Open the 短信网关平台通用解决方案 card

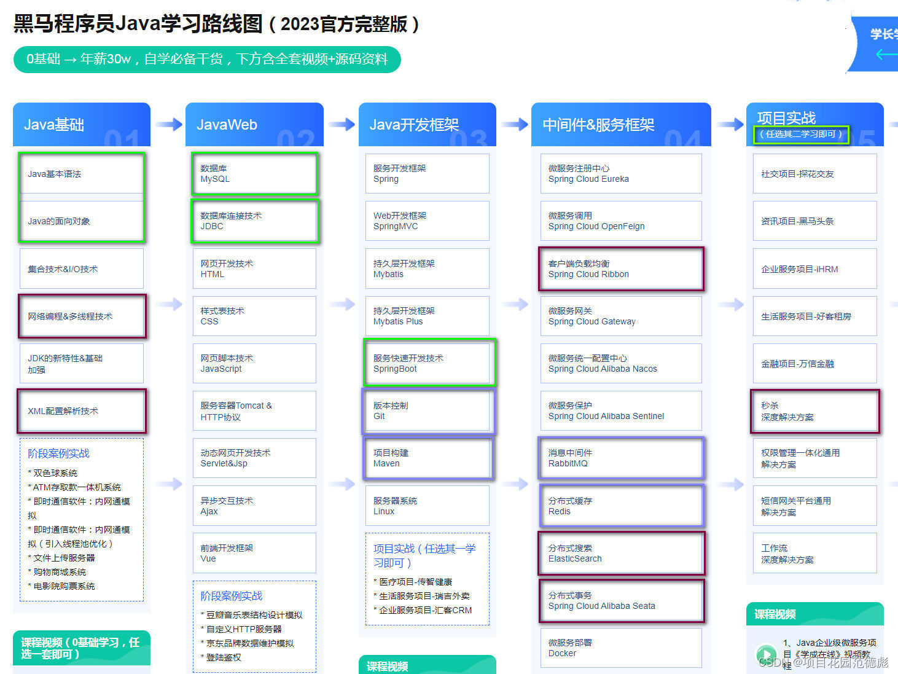[815, 505]
